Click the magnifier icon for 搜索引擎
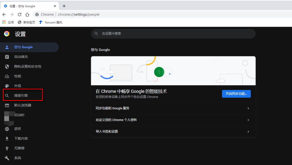Viewport: 292px width, 165px height. (7, 96)
